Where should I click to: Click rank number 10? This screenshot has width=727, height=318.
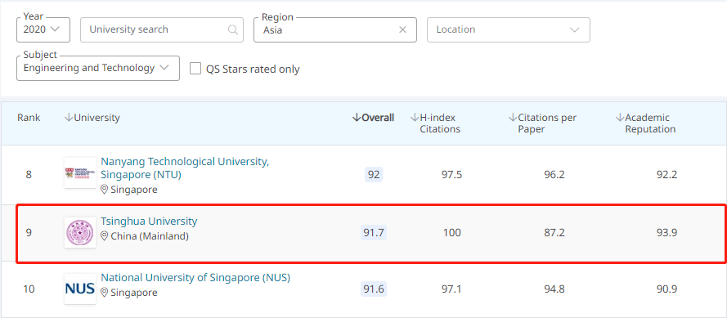[x=29, y=289]
